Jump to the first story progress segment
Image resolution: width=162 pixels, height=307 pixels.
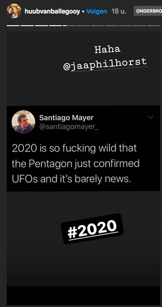click(13, 26)
